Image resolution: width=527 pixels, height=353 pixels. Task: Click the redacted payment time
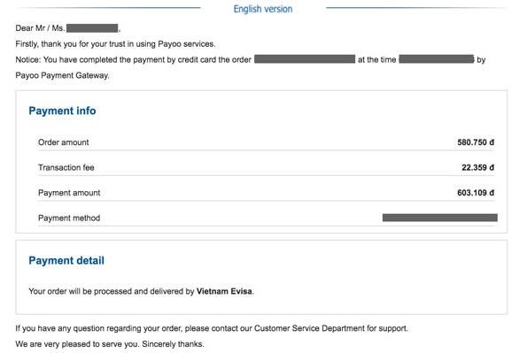pos(437,59)
